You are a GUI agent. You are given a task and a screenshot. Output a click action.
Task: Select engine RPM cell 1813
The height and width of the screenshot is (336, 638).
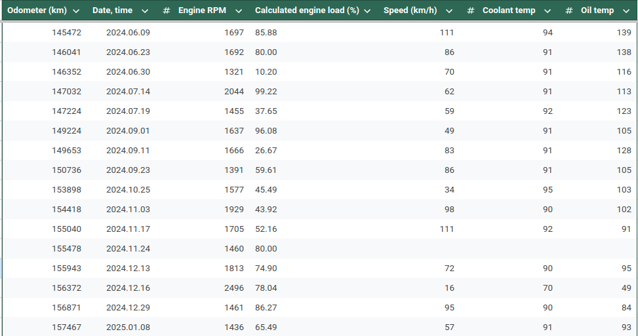234,268
